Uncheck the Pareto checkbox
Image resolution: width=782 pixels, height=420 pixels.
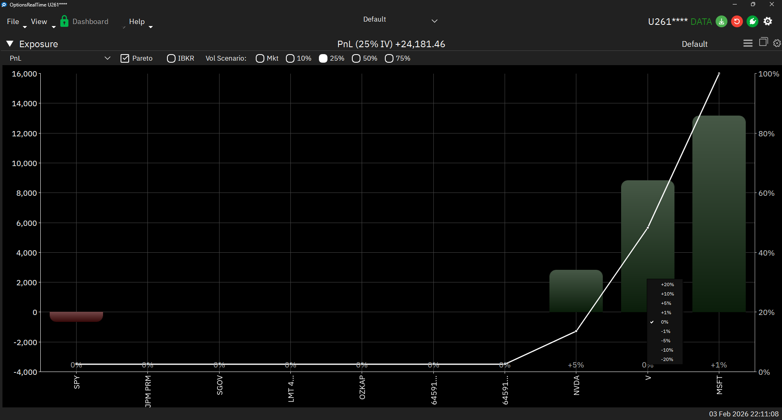pyautogui.click(x=125, y=58)
